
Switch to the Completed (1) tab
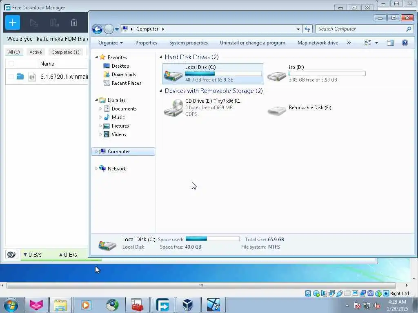[66, 52]
